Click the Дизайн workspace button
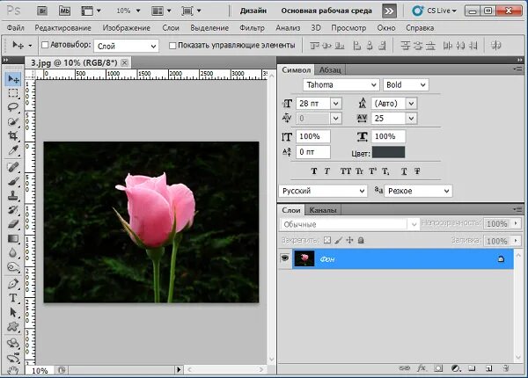528x378 pixels. coord(253,11)
